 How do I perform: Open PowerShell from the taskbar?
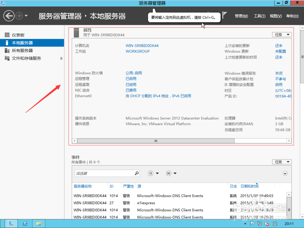(25, 224)
